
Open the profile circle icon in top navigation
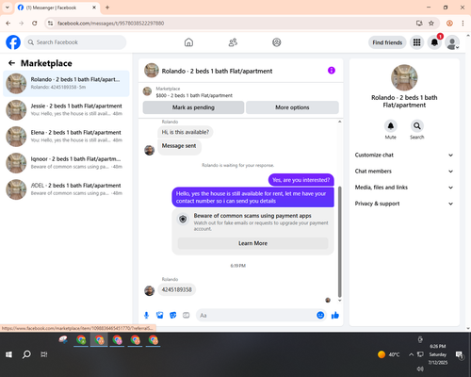coord(277,42)
